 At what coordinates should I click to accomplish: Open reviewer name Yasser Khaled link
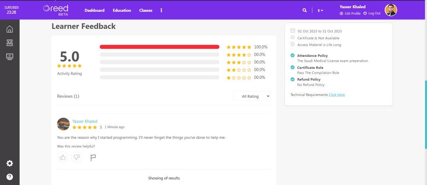pos(85,121)
